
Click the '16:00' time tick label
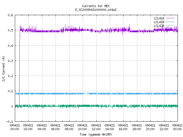click(123, 129)
